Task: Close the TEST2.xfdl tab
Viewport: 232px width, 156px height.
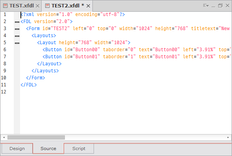Action: 88,6
